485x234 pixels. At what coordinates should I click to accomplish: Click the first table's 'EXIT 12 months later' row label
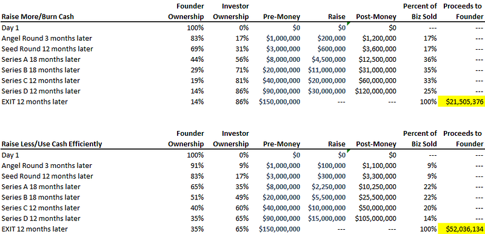[35, 101]
